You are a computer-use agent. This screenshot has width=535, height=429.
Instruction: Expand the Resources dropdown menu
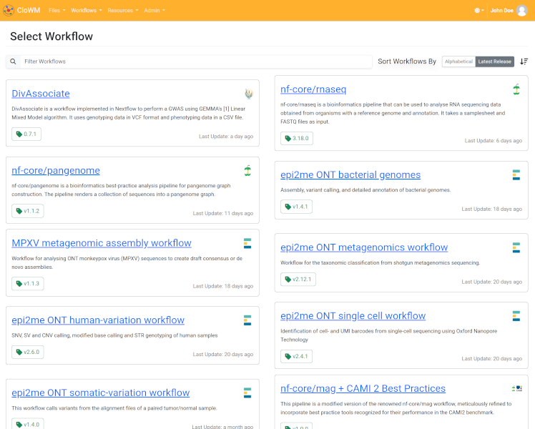(123, 11)
